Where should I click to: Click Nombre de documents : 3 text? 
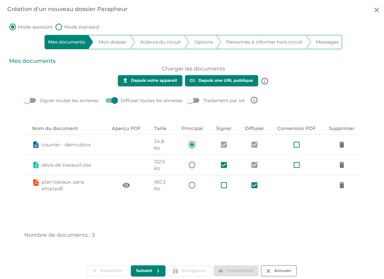[59, 235]
